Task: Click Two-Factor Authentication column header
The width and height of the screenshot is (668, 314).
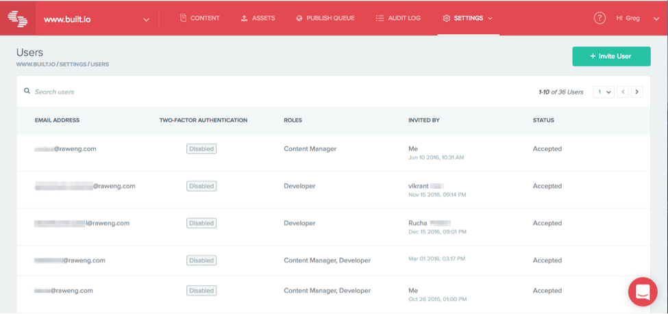Action: 203,120
